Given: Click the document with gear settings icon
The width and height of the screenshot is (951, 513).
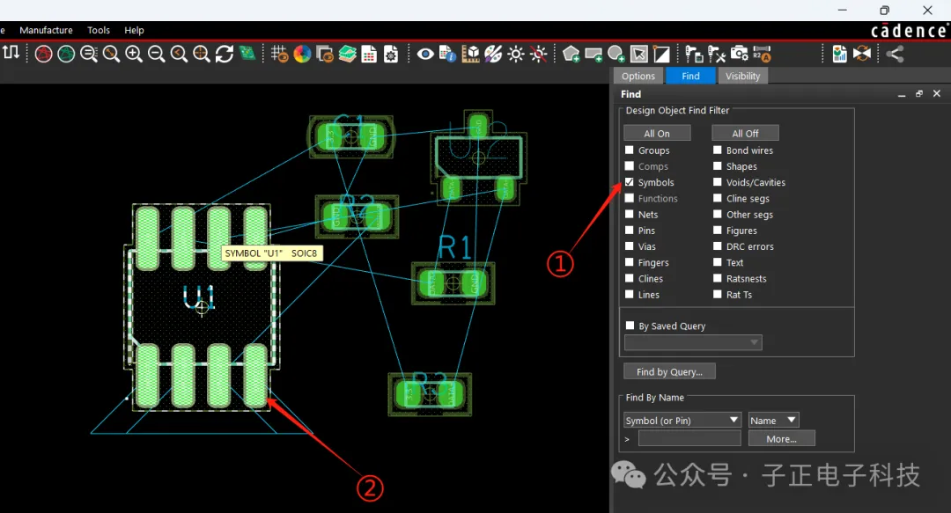Looking at the screenshot, I should click(391, 54).
